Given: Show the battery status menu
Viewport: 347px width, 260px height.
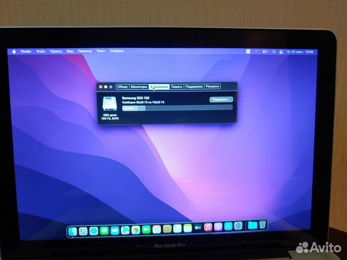Looking at the screenshot, I should click(x=265, y=52).
